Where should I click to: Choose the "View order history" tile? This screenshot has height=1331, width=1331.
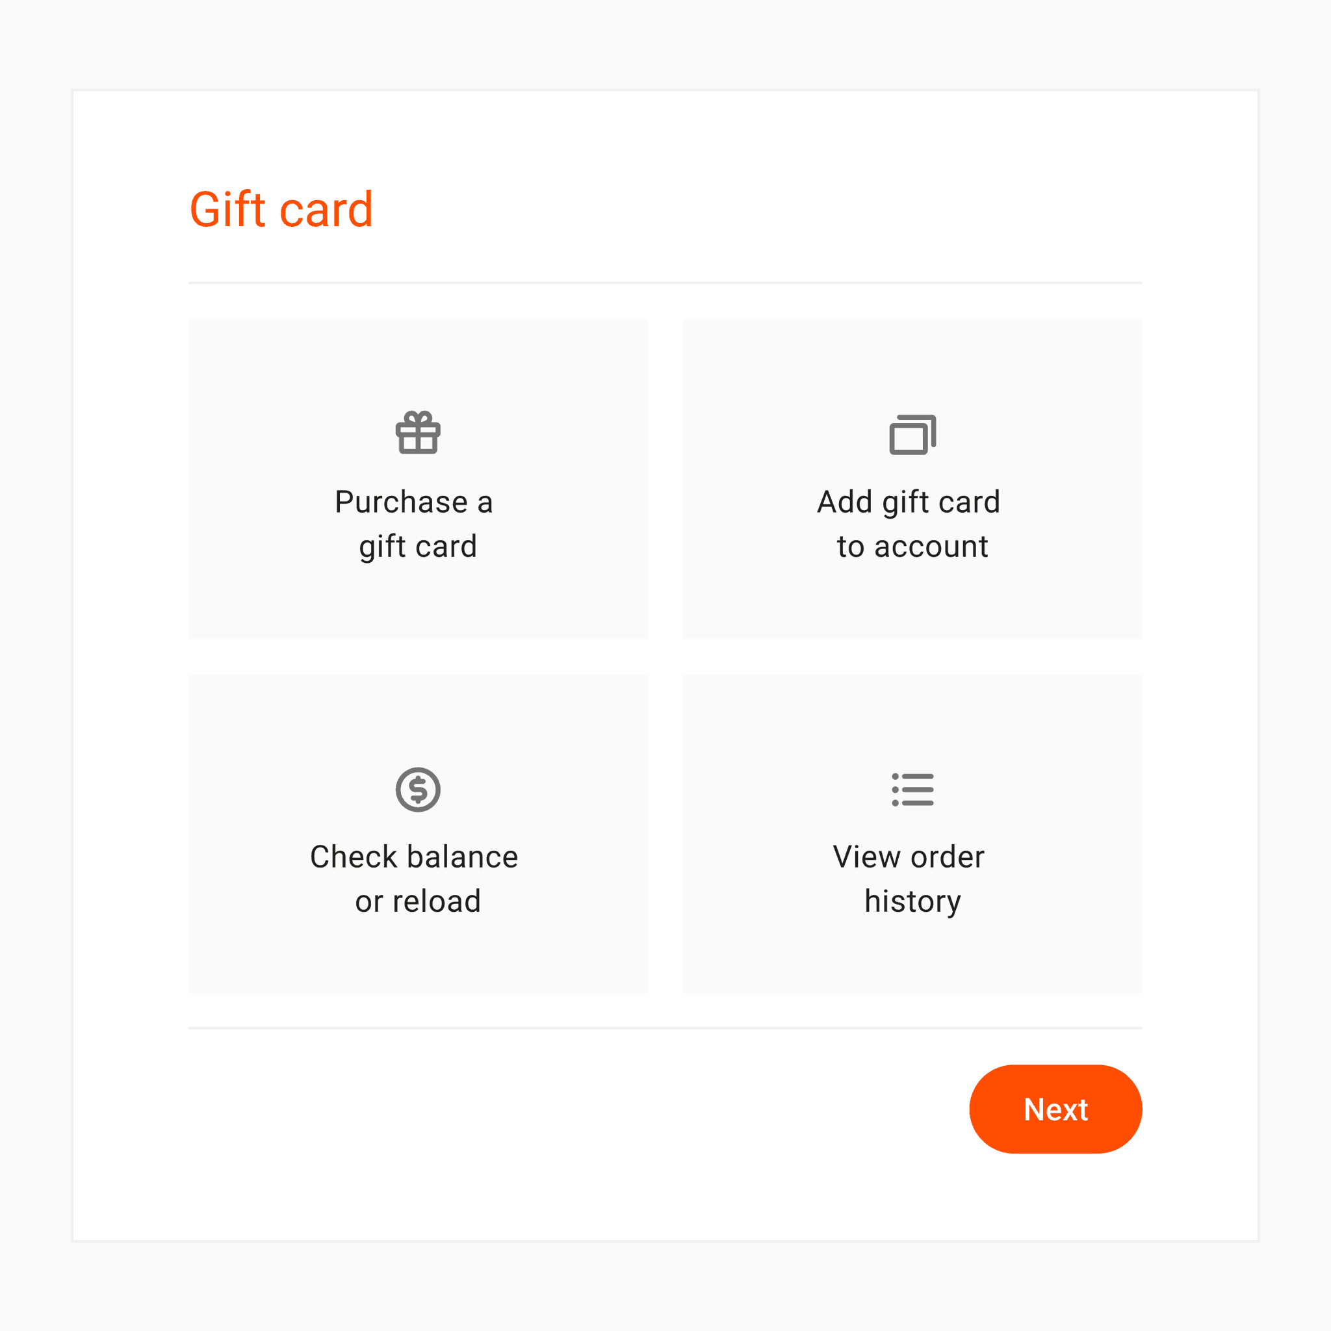[x=913, y=834]
